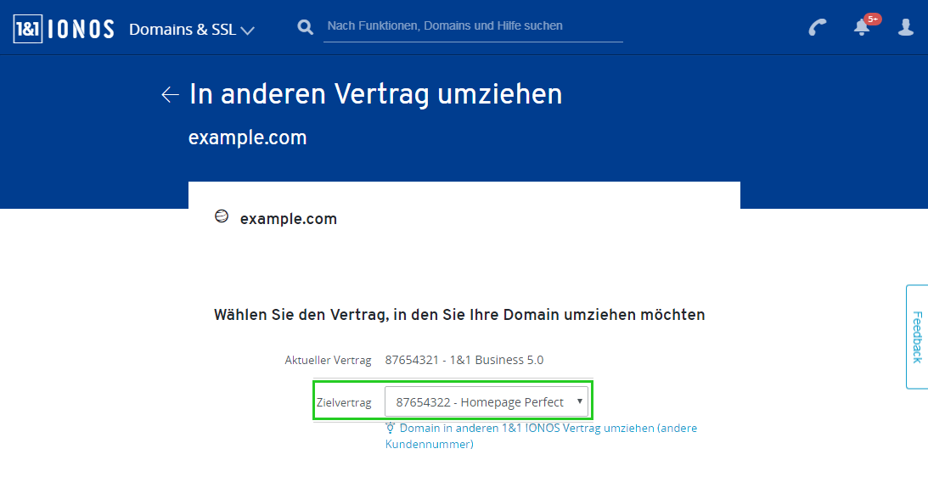
Task: Click the lightbulb tip icon
Action: (390, 428)
